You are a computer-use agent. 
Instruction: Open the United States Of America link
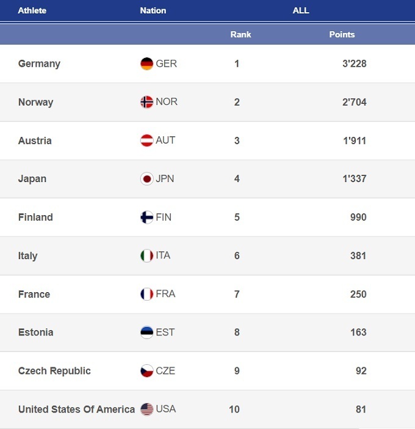coord(76,409)
